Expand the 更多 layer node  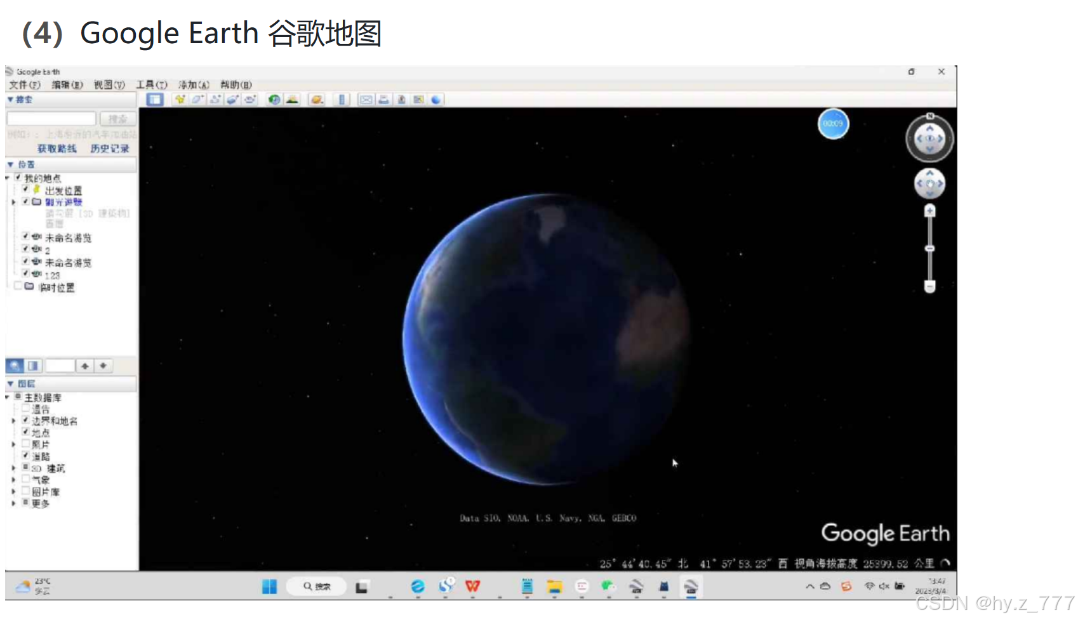point(13,503)
